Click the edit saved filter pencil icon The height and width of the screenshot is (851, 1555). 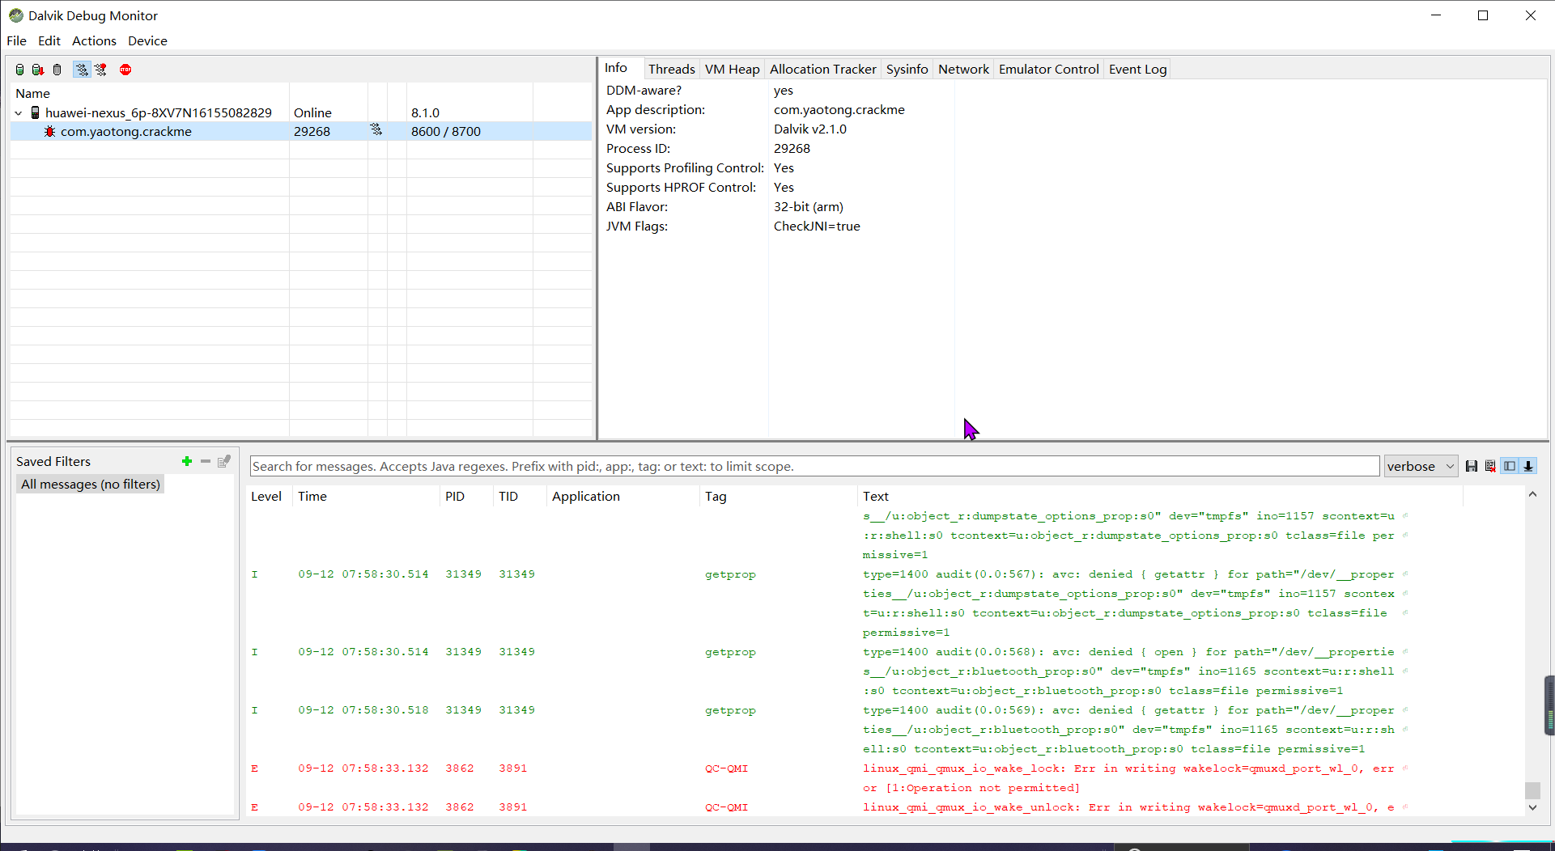(224, 461)
